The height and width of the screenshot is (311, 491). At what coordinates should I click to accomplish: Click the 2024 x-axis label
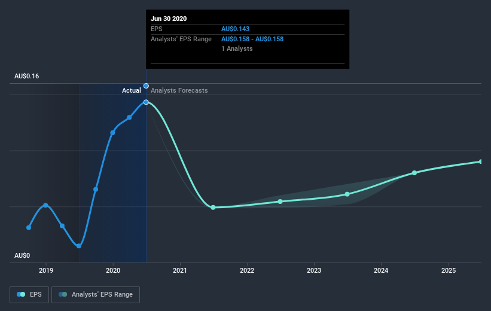coord(381,270)
